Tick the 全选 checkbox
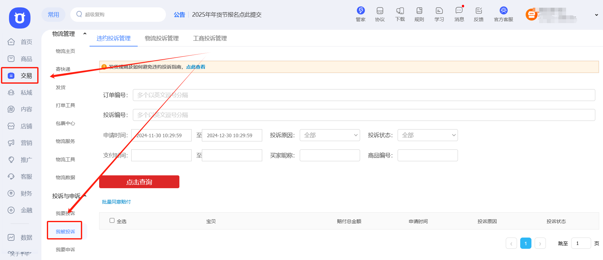The image size is (603, 260). 112,221
